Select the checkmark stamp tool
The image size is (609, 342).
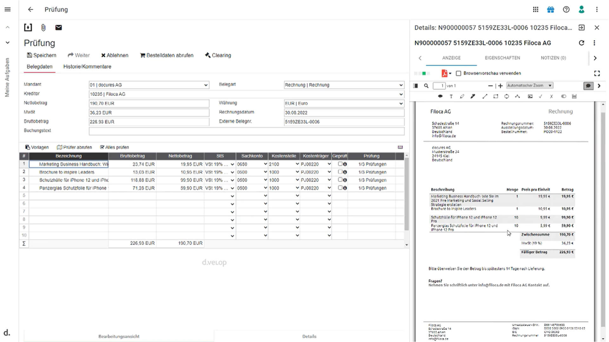[540, 96]
